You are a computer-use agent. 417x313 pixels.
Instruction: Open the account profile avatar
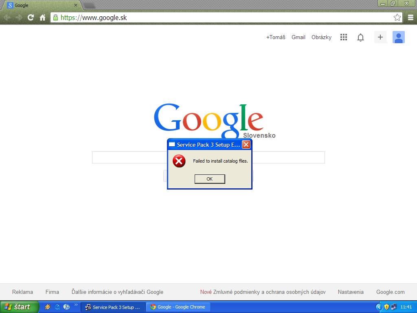[398, 37]
